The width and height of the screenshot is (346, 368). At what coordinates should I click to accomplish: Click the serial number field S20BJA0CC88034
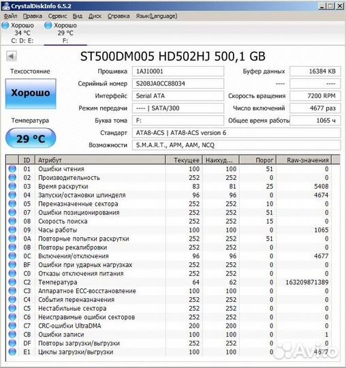click(x=178, y=84)
